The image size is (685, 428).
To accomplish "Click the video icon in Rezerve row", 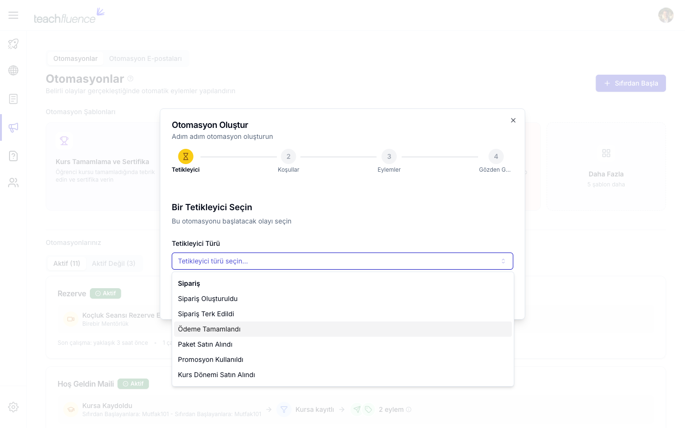I will 71,319.
